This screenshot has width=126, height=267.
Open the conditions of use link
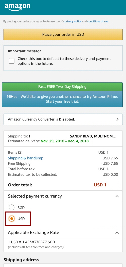pos(98,21)
